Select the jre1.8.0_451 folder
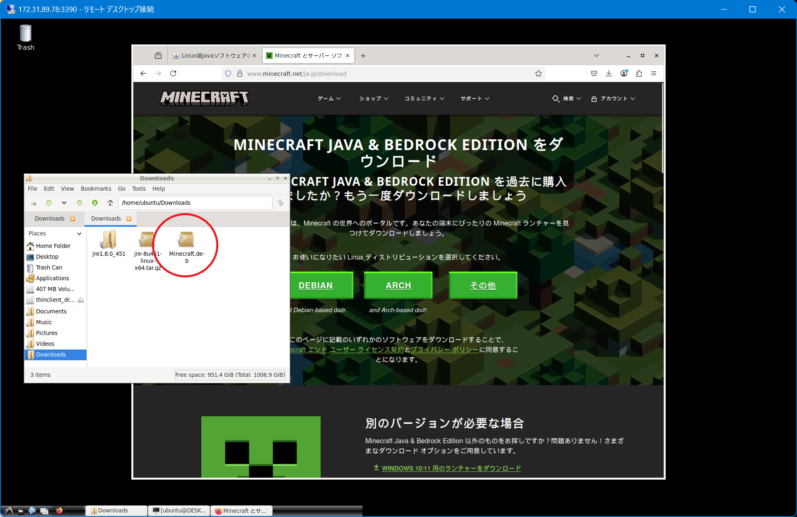Image resolution: width=797 pixels, height=517 pixels. pyautogui.click(x=109, y=244)
